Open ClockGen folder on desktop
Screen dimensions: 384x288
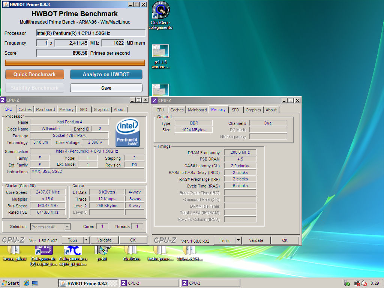click(131, 253)
